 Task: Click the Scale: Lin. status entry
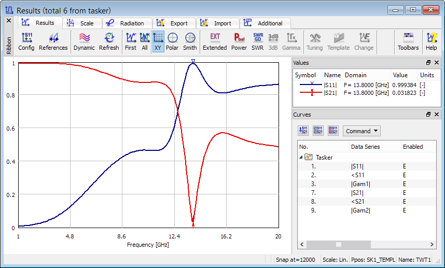pos(335,260)
